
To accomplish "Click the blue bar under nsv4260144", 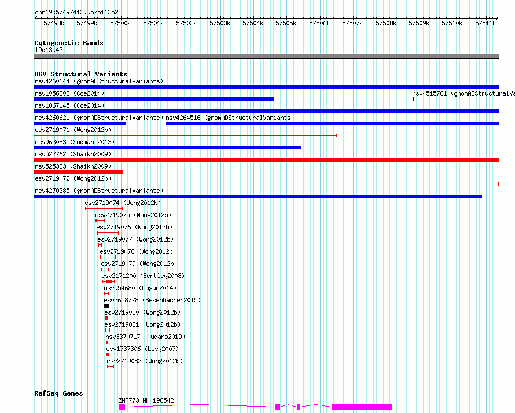I will [266, 87].
